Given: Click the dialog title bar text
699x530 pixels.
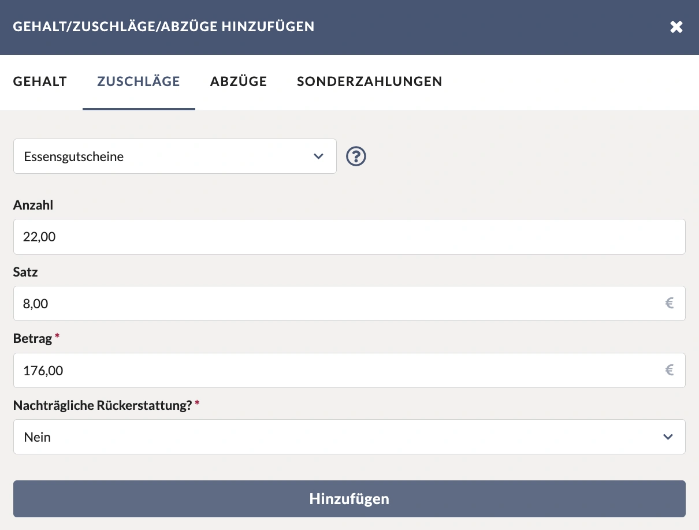Looking at the screenshot, I should click(163, 27).
